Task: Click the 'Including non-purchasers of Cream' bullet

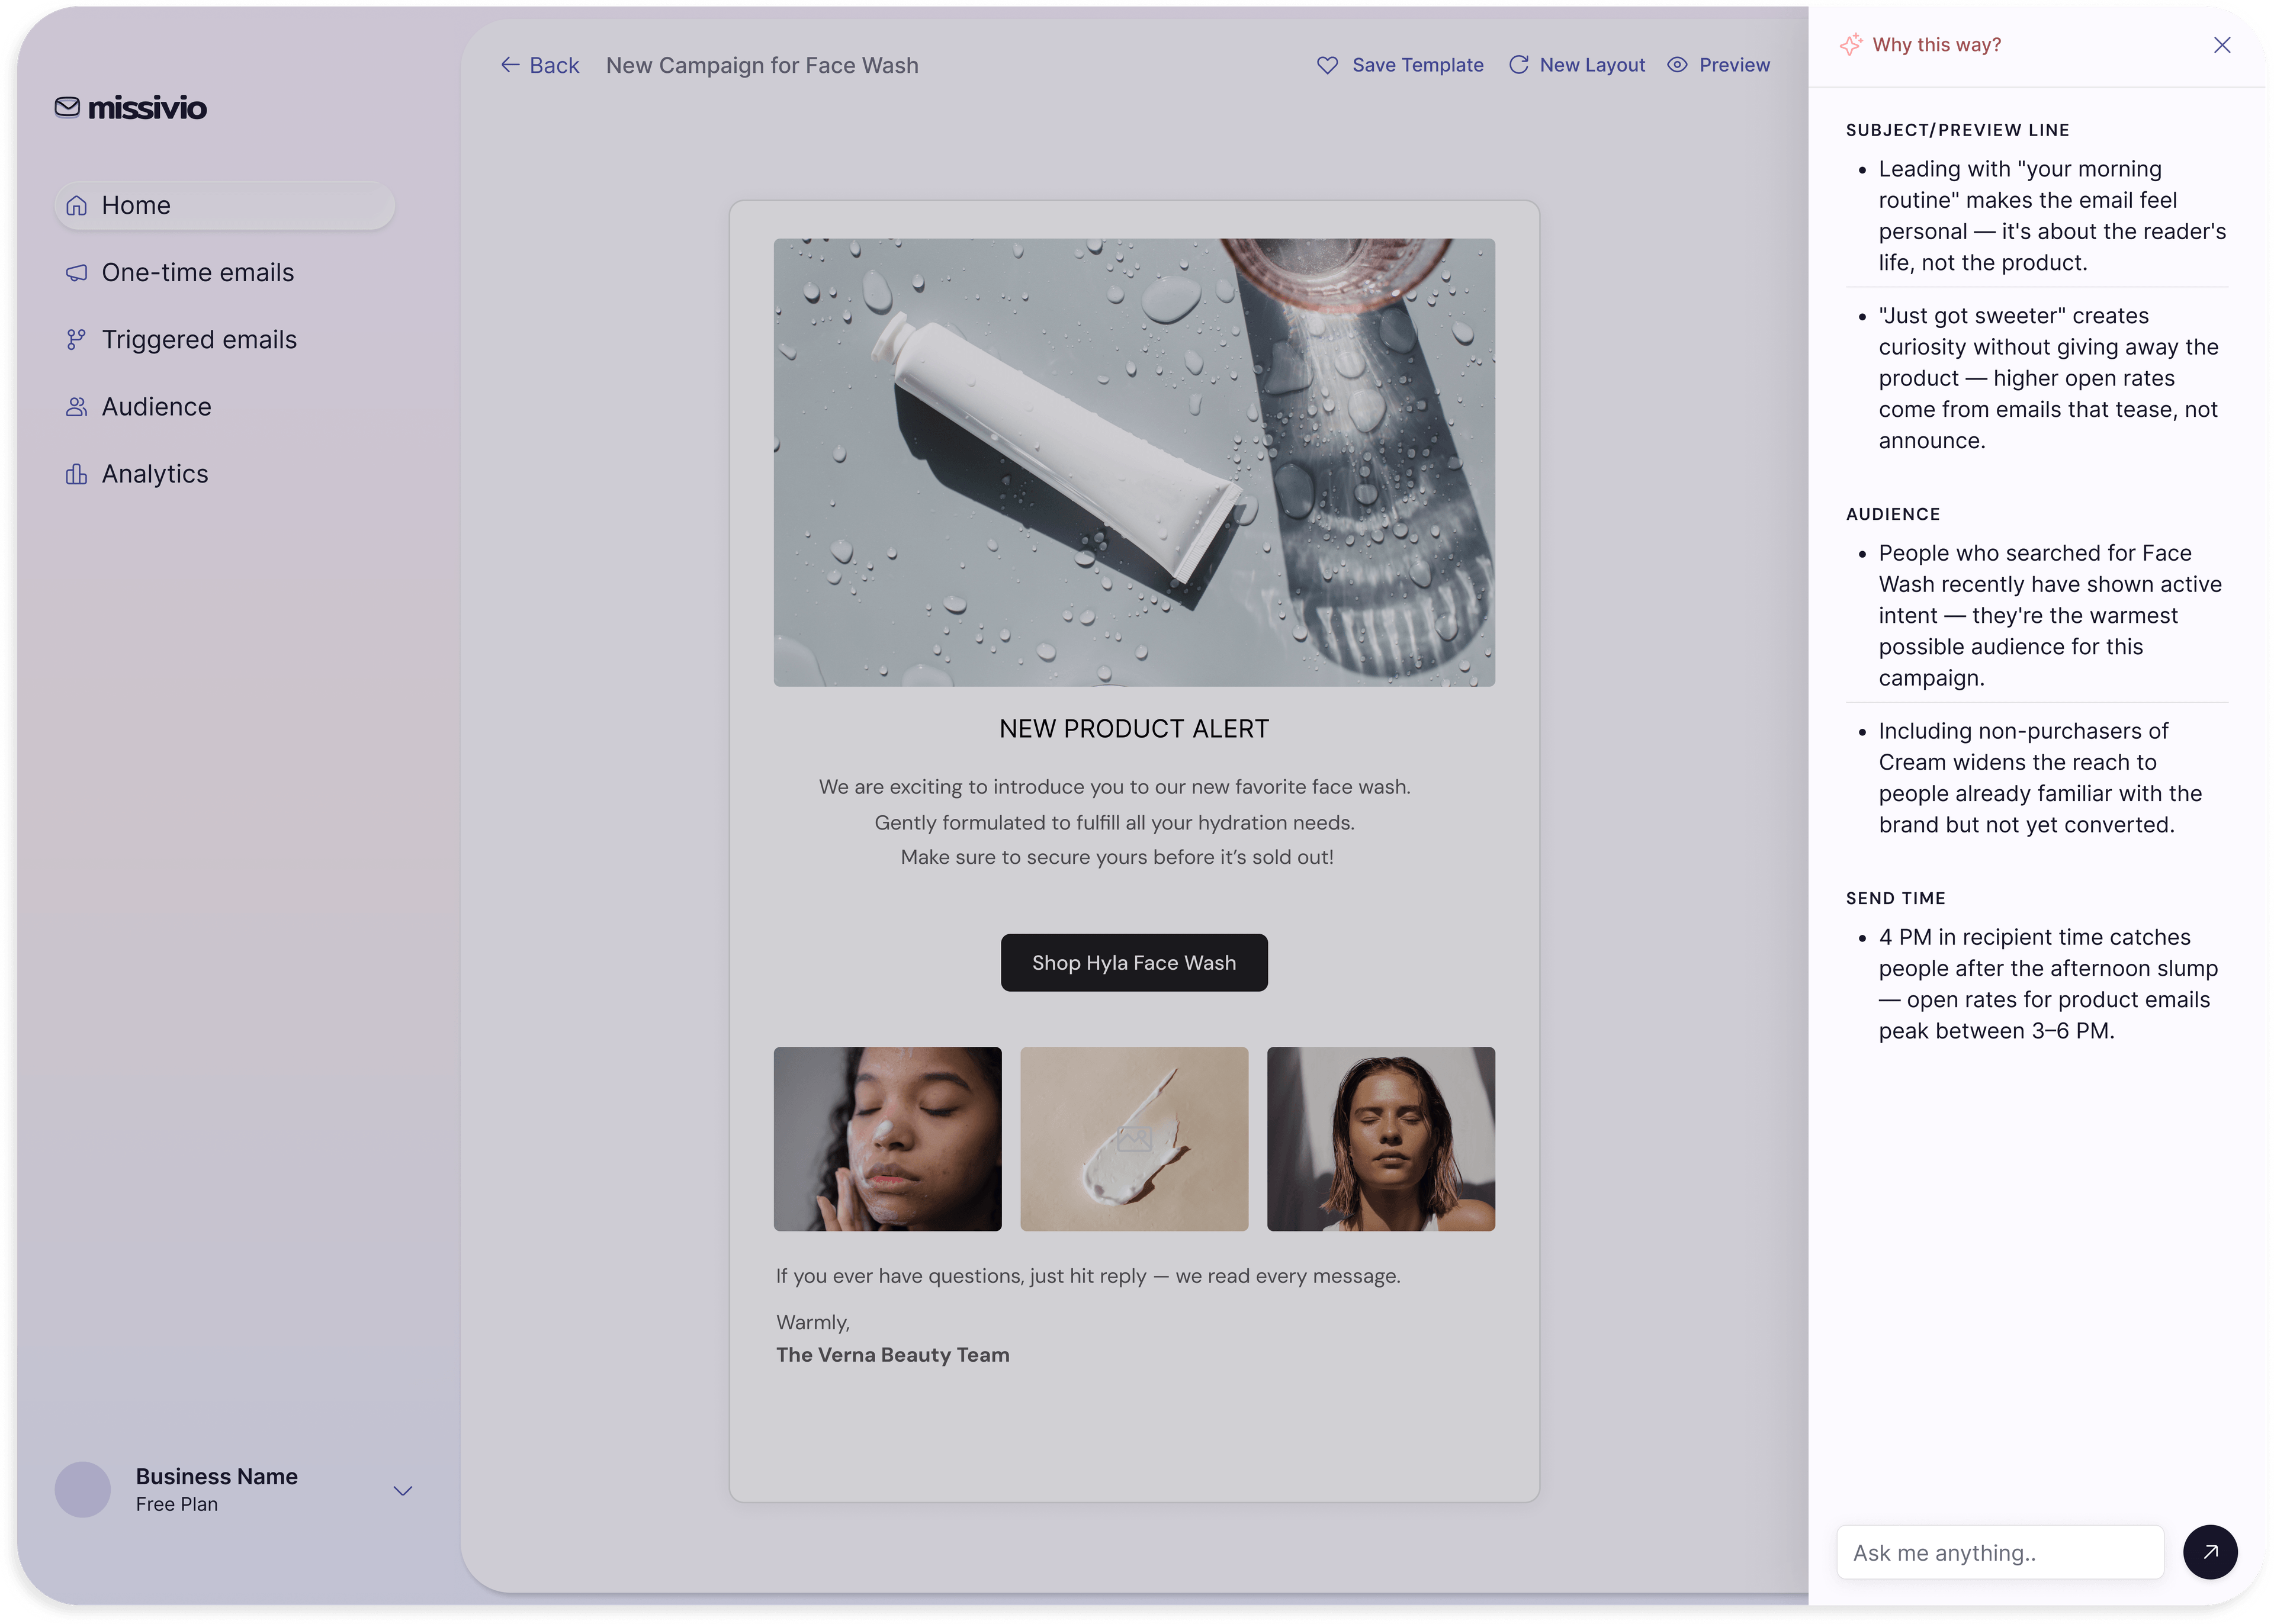Action: coord(2039,778)
